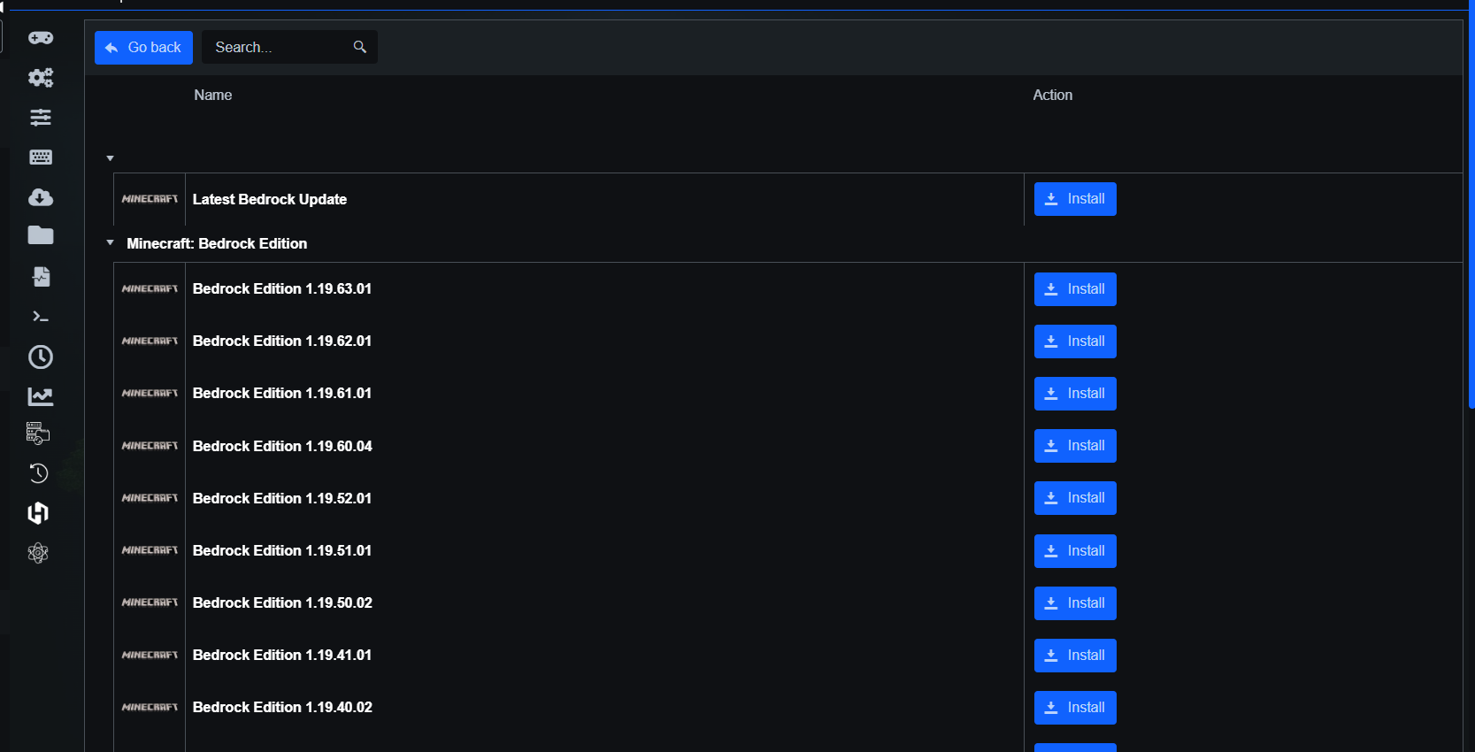This screenshot has height=752, width=1475.
Task: Install Bedrock Edition 1.19.62.01
Action: 1075,341
